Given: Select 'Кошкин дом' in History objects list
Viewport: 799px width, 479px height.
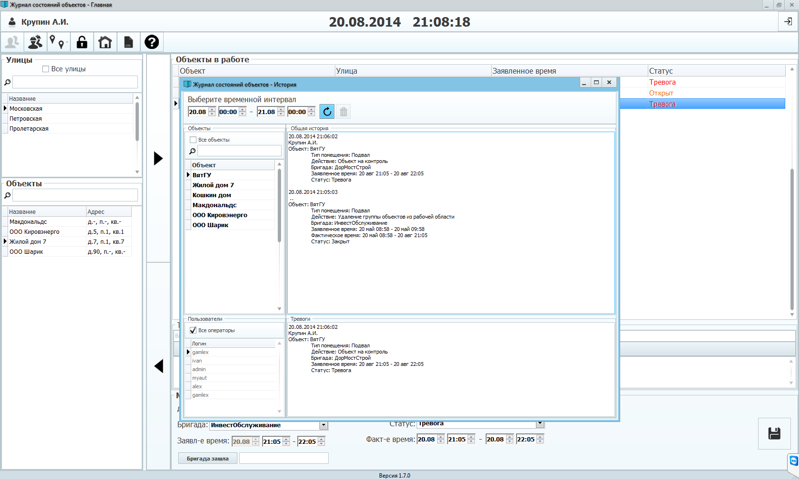Looking at the screenshot, I should (x=233, y=195).
